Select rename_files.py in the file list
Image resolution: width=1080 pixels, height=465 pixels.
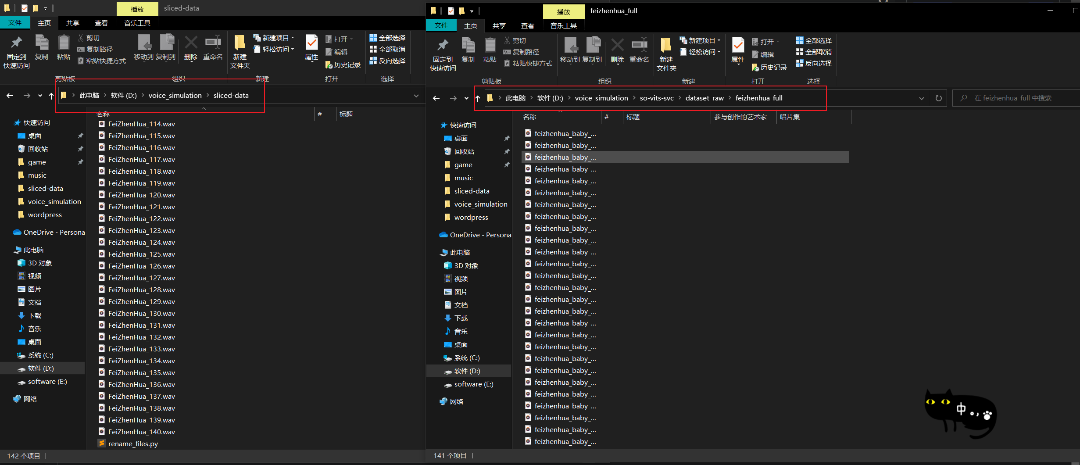click(133, 444)
